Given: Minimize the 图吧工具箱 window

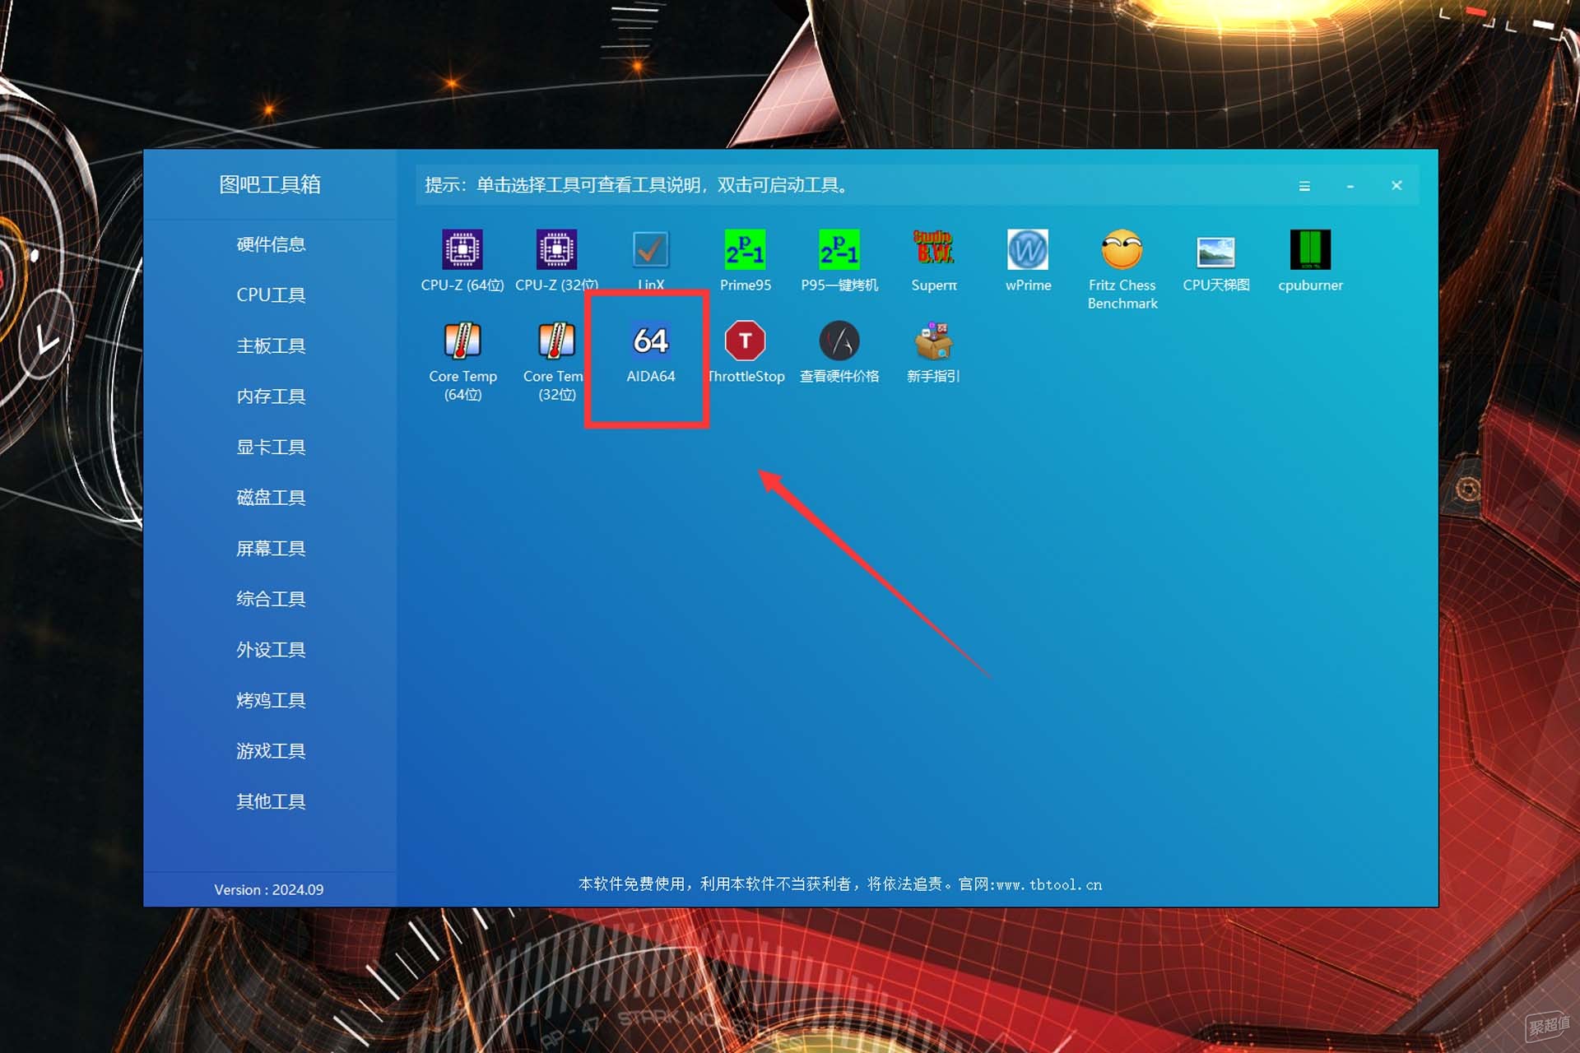Looking at the screenshot, I should click(x=1350, y=186).
